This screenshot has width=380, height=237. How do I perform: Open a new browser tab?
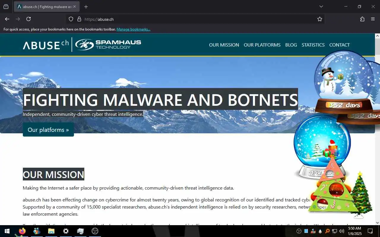click(x=86, y=7)
